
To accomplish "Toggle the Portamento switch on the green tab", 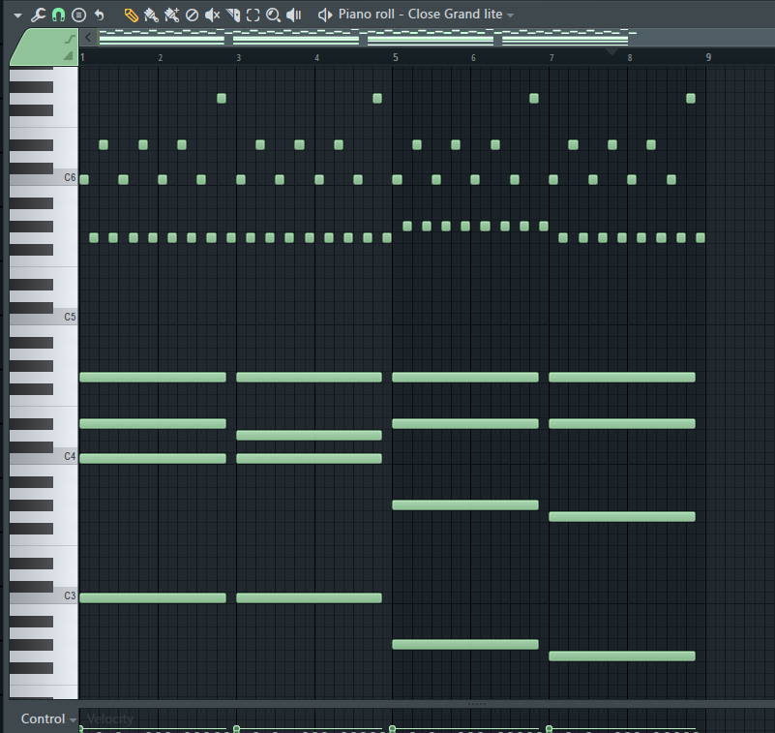I will point(70,39).
